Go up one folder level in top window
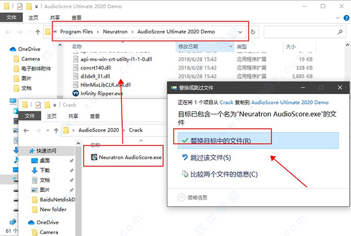This screenshot has height=236, width=351. pos(37,32)
